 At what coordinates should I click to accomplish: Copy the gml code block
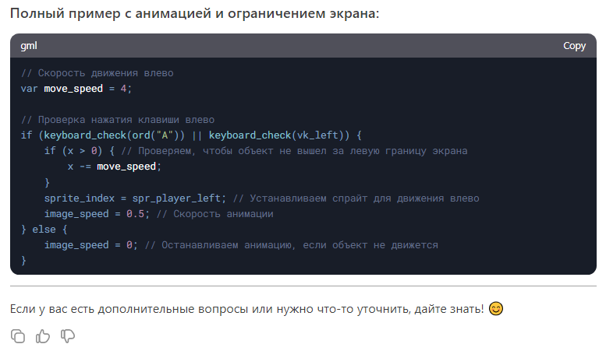click(x=574, y=46)
